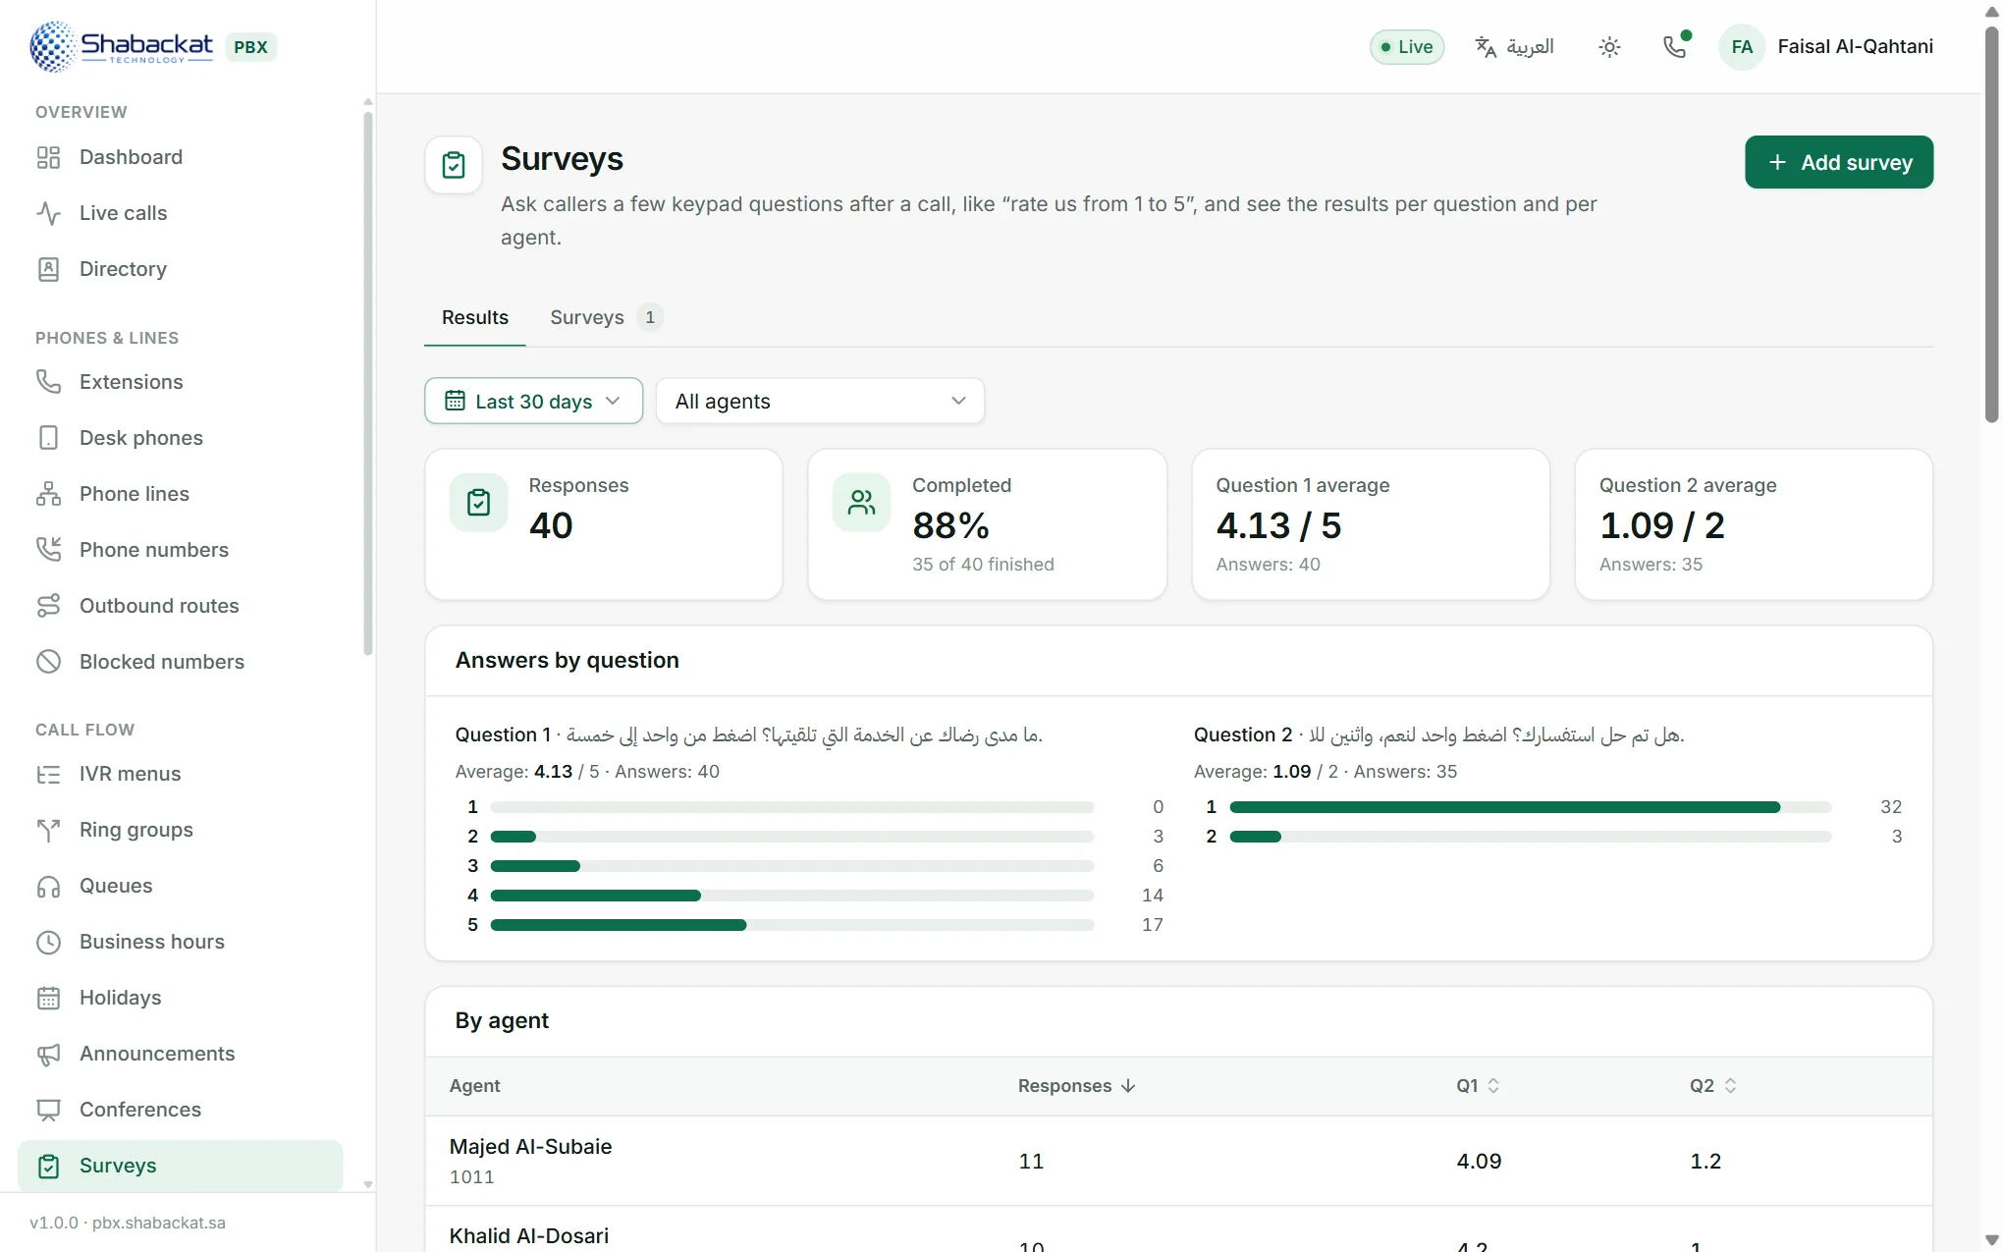Screen dimensions: 2003x1252
Task: Click '35 of 40 finished' text
Action: pyautogui.click(x=983, y=565)
